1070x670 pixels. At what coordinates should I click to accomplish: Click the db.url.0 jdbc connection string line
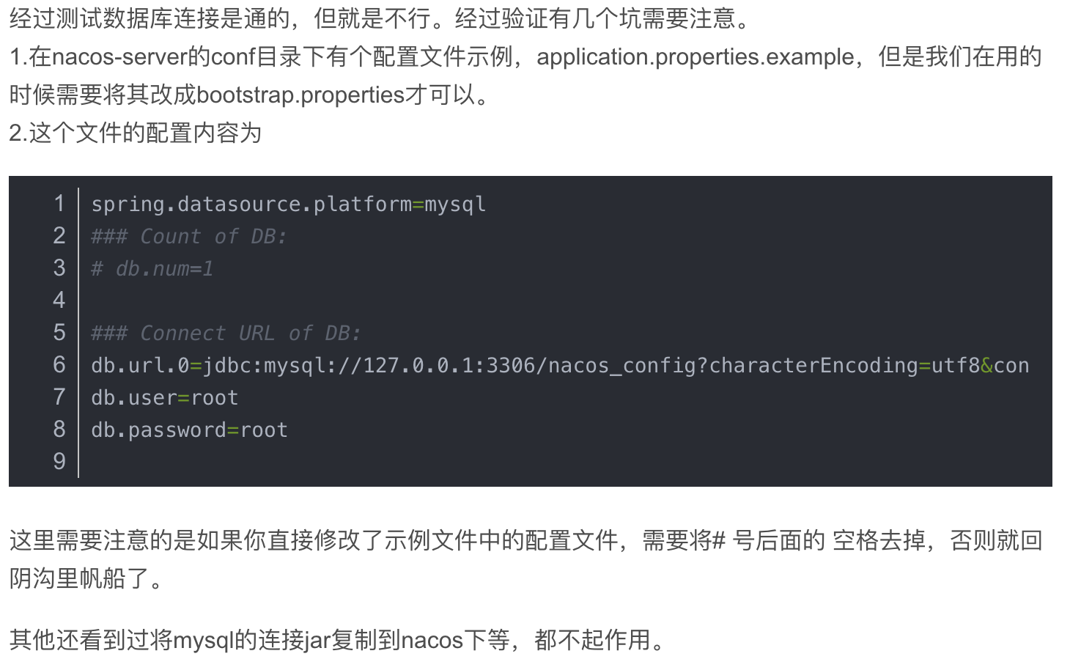point(560,366)
